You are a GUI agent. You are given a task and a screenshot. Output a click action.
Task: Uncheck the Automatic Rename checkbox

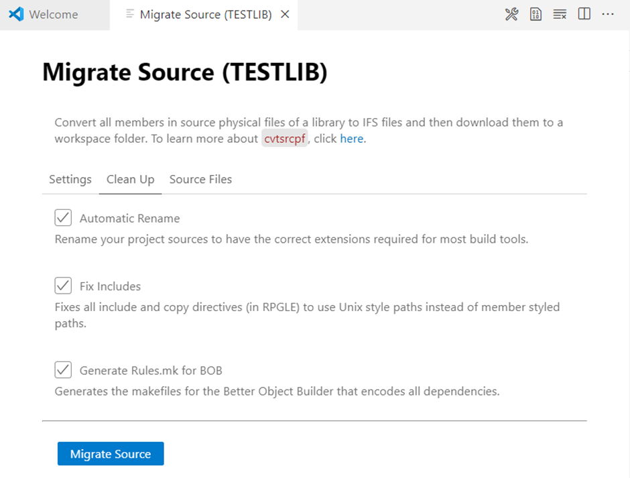click(x=63, y=218)
